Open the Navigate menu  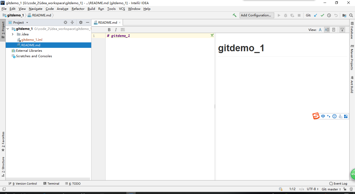36,9
